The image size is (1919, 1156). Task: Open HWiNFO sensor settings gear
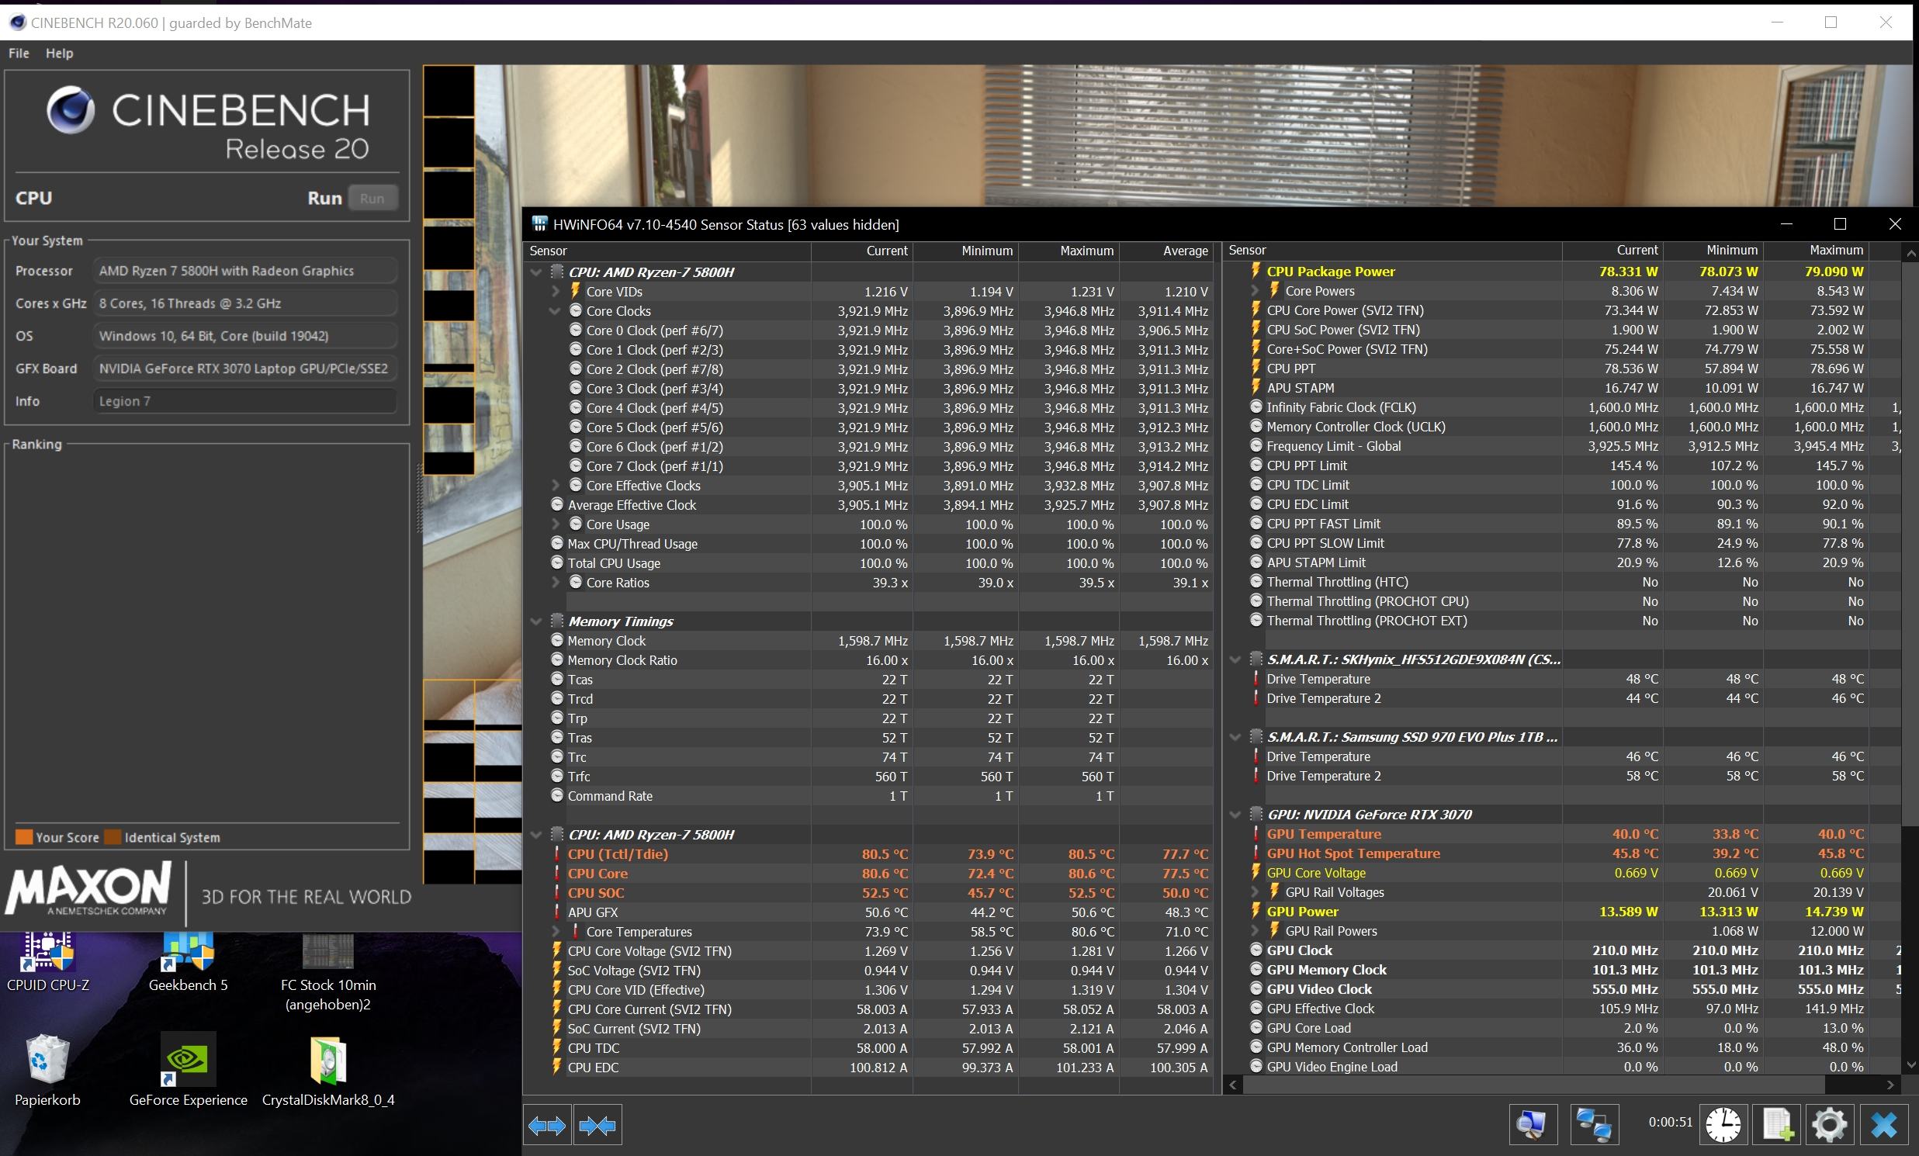tap(1830, 1125)
